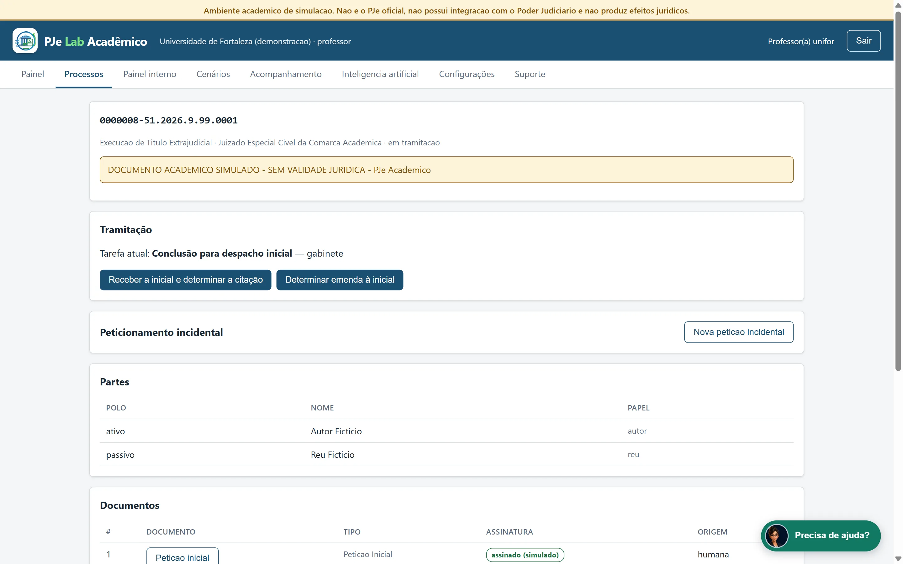Click the NOME column header in Partes
The image size is (903, 564).
pyautogui.click(x=322, y=408)
